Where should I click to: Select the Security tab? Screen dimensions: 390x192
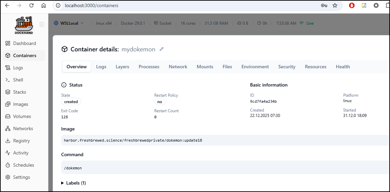click(287, 67)
